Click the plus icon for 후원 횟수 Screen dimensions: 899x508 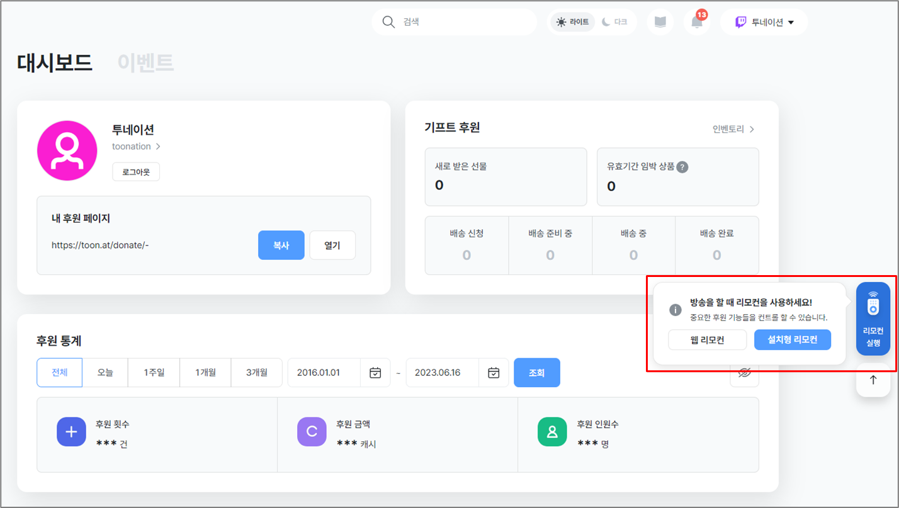click(71, 432)
